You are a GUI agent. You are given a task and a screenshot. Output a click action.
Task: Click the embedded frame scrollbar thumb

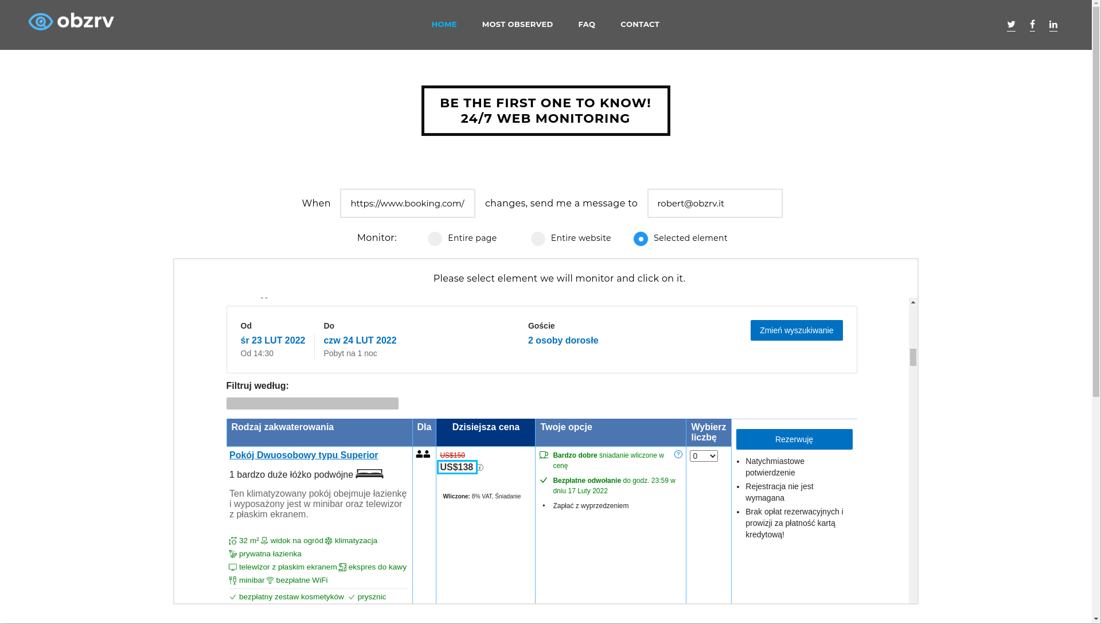click(x=913, y=357)
